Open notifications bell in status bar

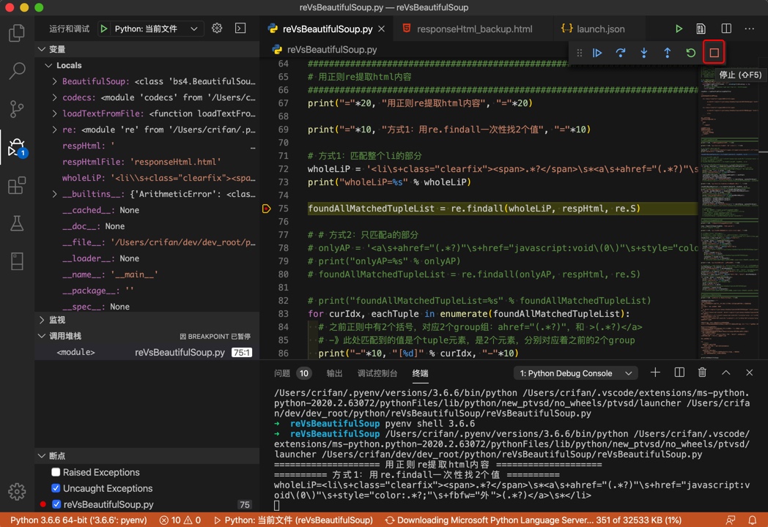(753, 520)
